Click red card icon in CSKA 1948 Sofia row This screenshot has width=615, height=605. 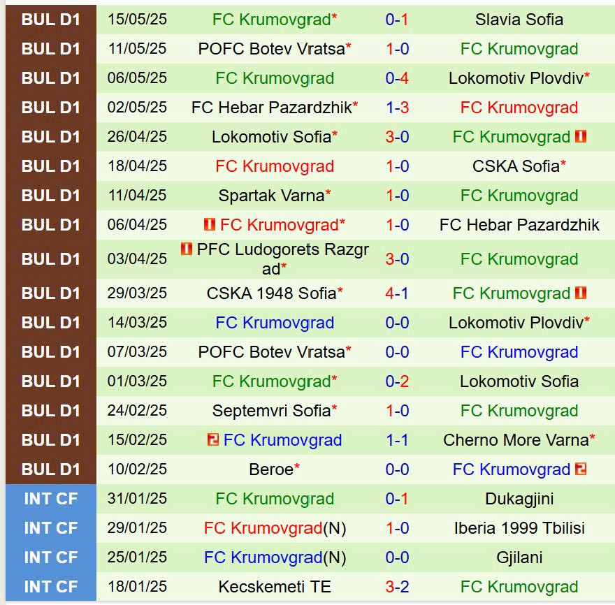coord(580,293)
